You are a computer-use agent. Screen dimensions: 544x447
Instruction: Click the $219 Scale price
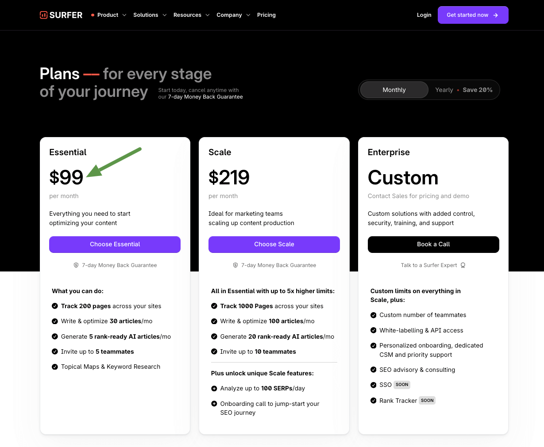click(x=229, y=178)
